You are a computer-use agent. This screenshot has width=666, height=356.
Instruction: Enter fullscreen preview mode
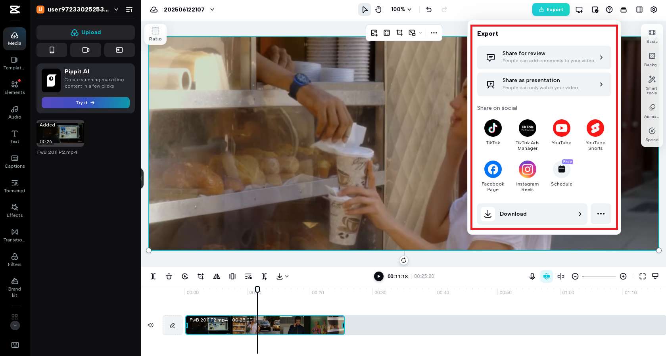[x=643, y=276]
